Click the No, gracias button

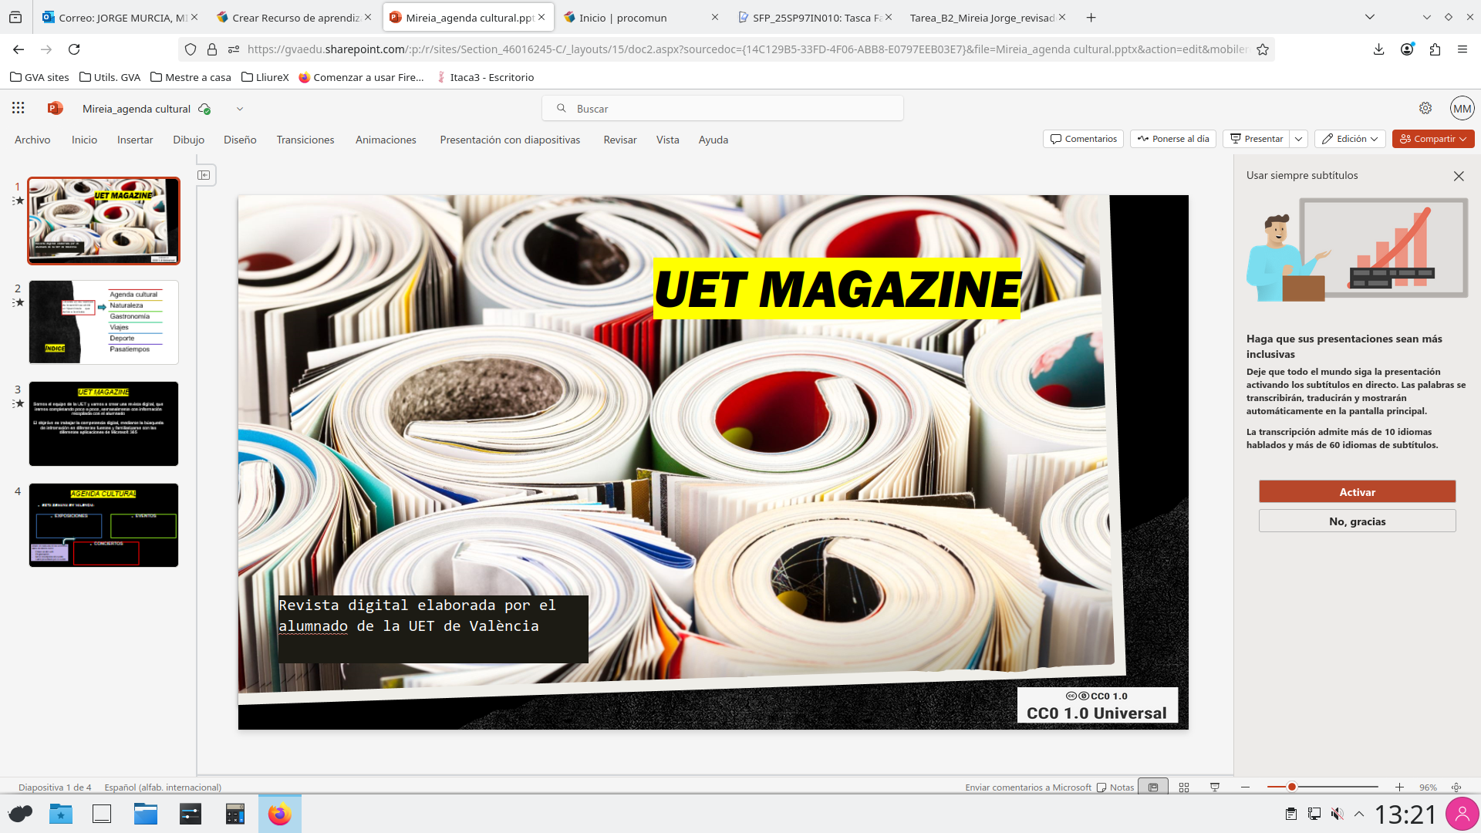coord(1357,521)
